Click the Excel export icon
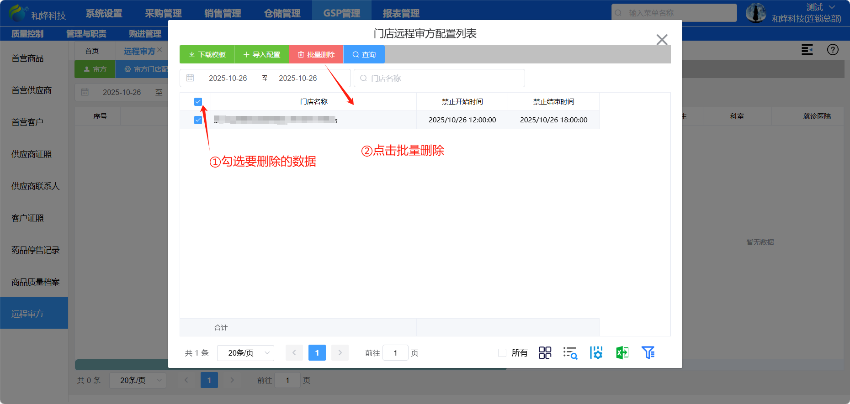Viewport: 850px width, 404px height. (622, 353)
